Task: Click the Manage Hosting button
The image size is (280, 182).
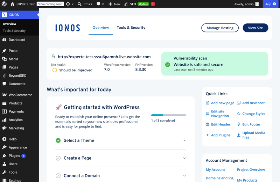Action: (220, 28)
